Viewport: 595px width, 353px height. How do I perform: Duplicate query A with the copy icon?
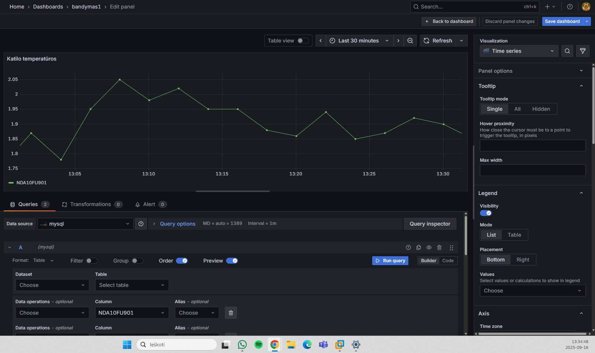click(x=419, y=247)
